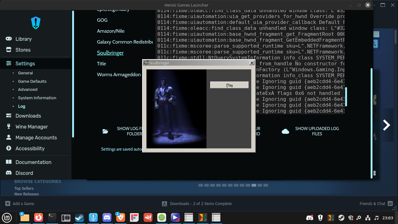The image size is (398, 224).
Task: Open Library in the Heroic sidebar
Action: 24,39
